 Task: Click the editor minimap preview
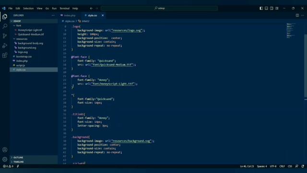(x=291, y=31)
